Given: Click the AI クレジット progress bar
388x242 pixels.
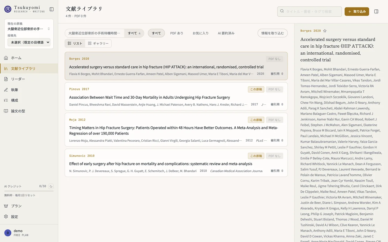Looking at the screenshot, I should (x=29, y=191).
